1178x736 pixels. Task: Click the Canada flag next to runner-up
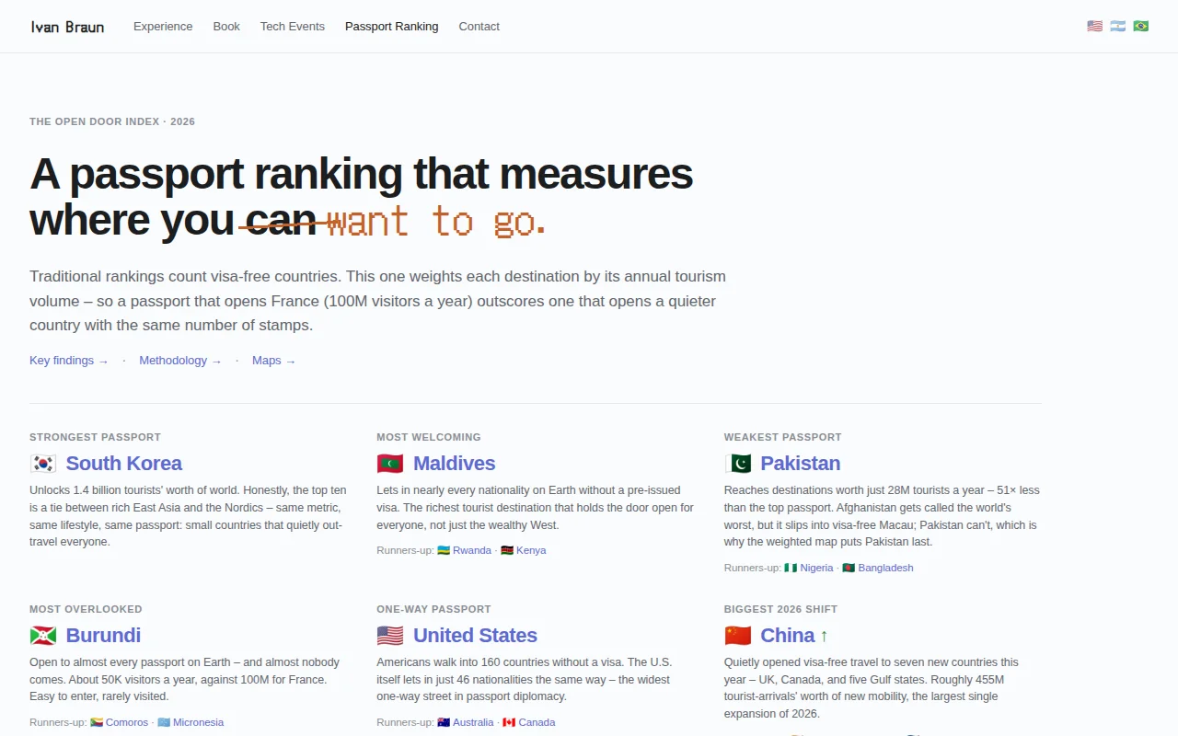click(x=509, y=722)
